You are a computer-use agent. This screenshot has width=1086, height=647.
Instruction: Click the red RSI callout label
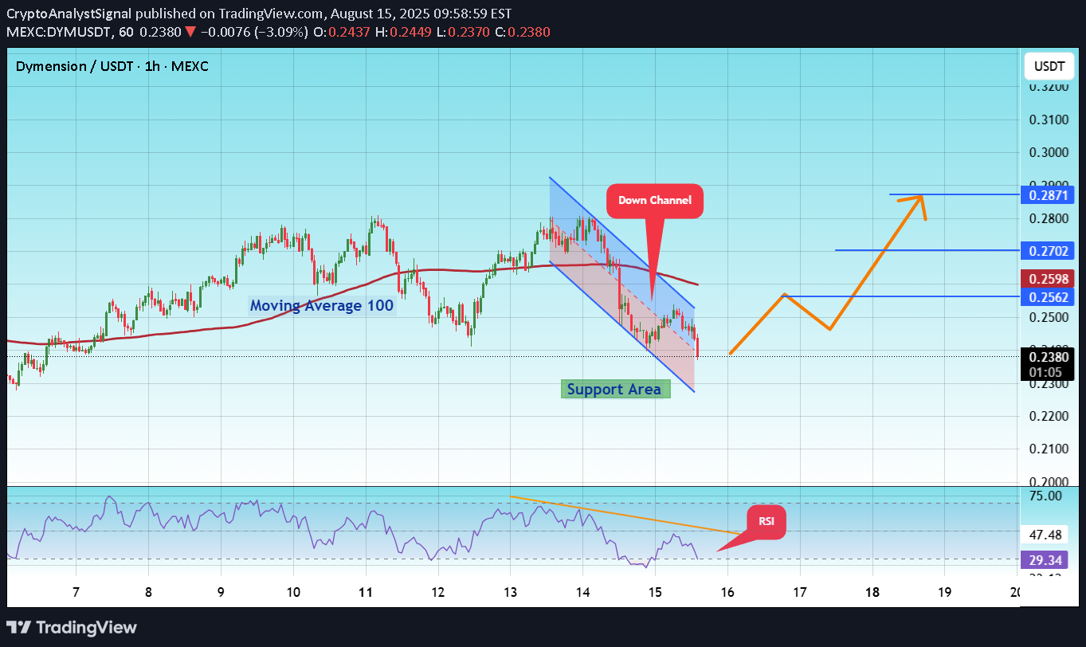(766, 521)
